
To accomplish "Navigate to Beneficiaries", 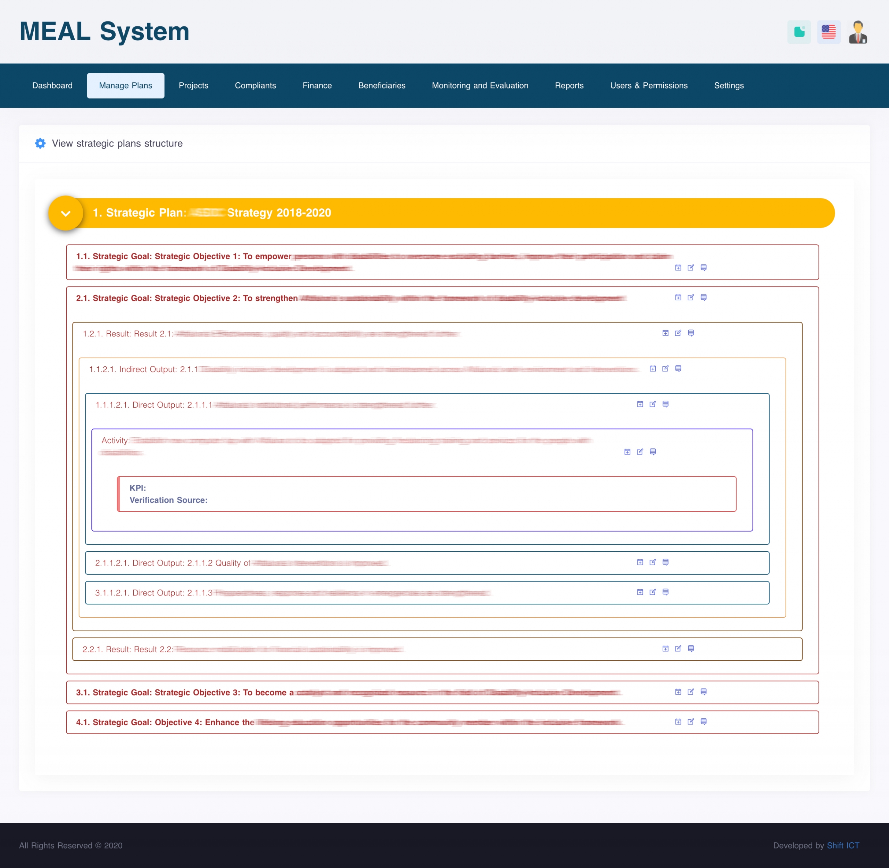I will (x=382, y=86).
